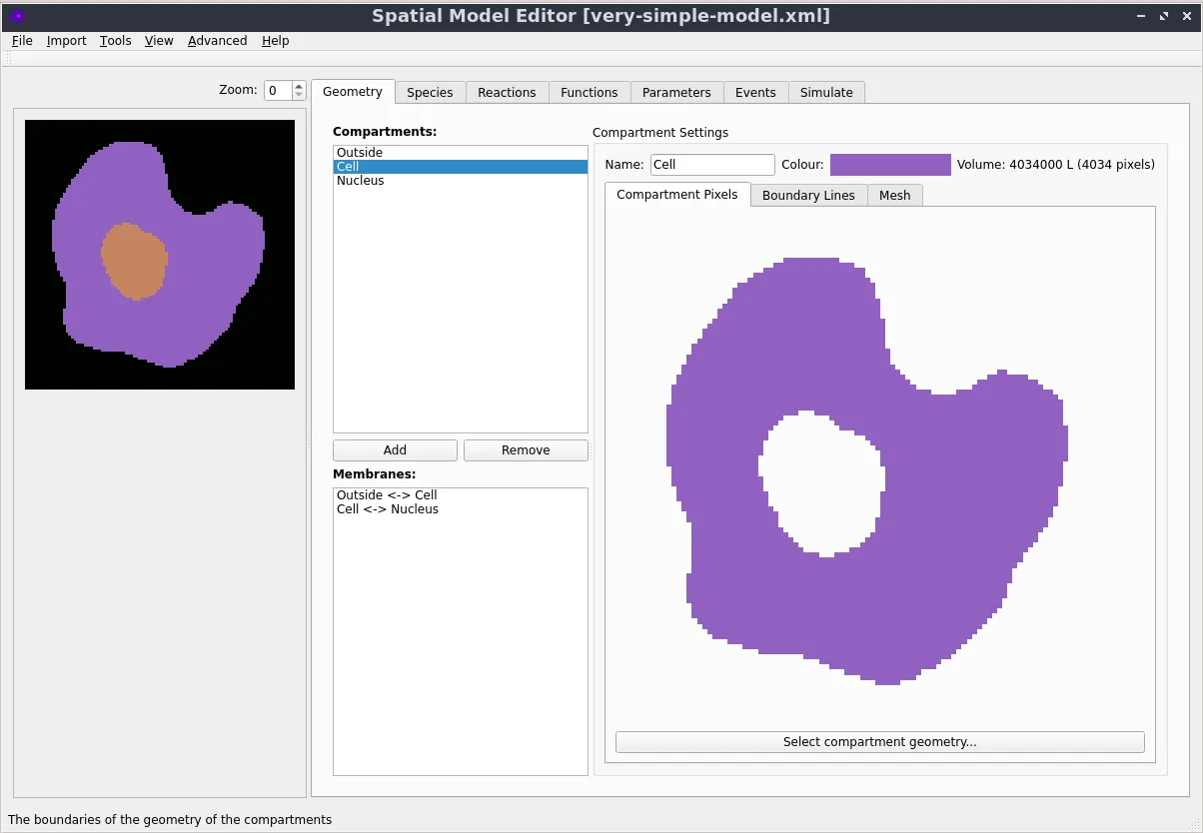Open the File menu
1203x833 pixels.
22,41
